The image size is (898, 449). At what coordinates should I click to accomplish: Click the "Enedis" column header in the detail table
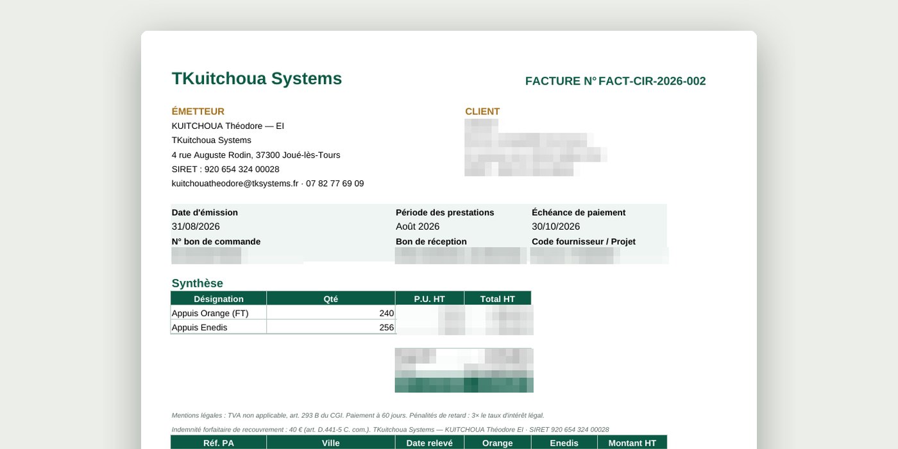coord(564,443)
